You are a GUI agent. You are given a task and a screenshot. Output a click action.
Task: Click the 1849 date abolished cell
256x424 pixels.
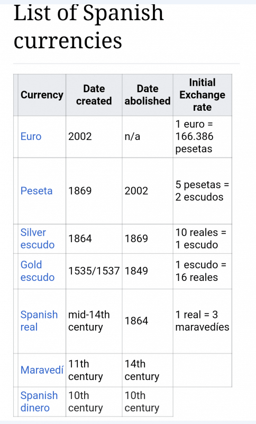(147, 271)
